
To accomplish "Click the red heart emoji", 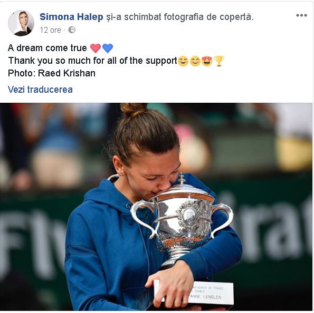I will 96,48.
